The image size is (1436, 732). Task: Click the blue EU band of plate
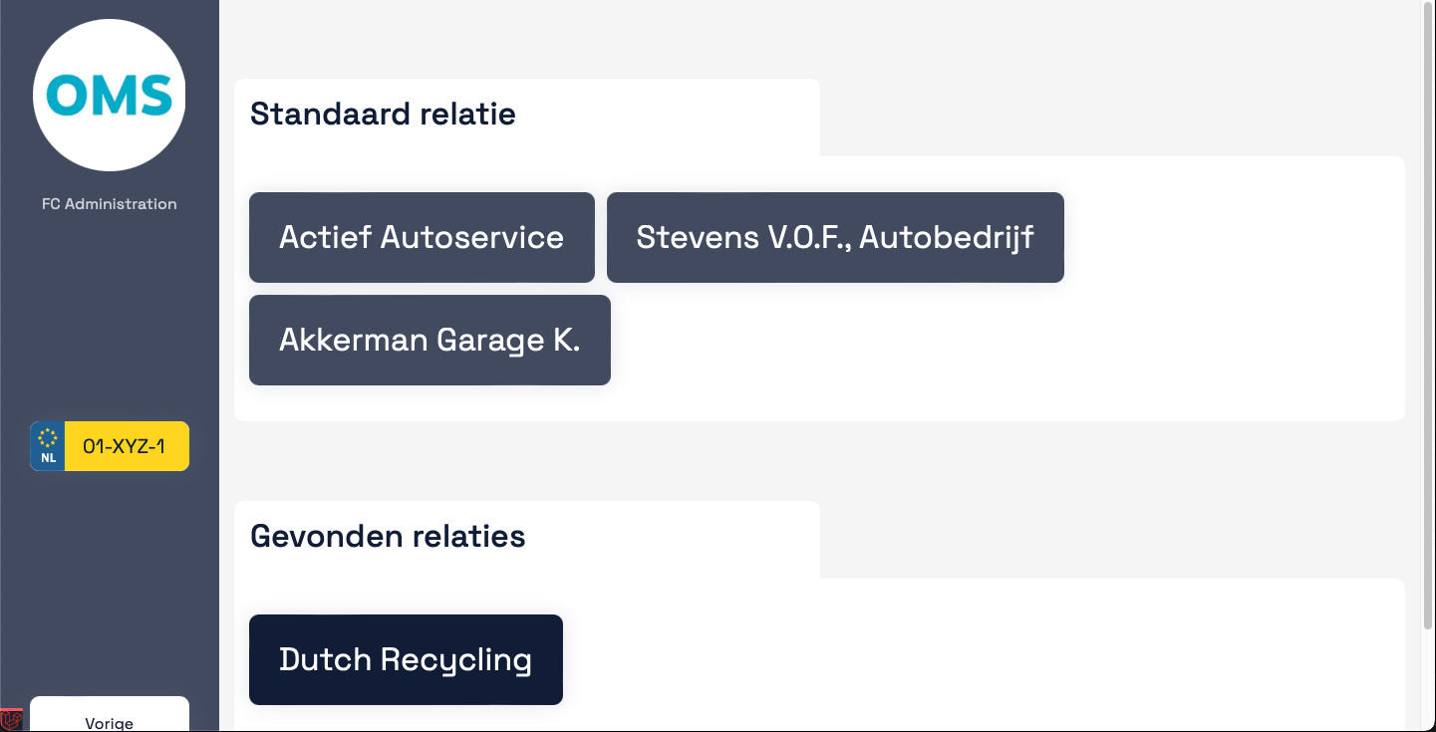click(x=48, y=446)
